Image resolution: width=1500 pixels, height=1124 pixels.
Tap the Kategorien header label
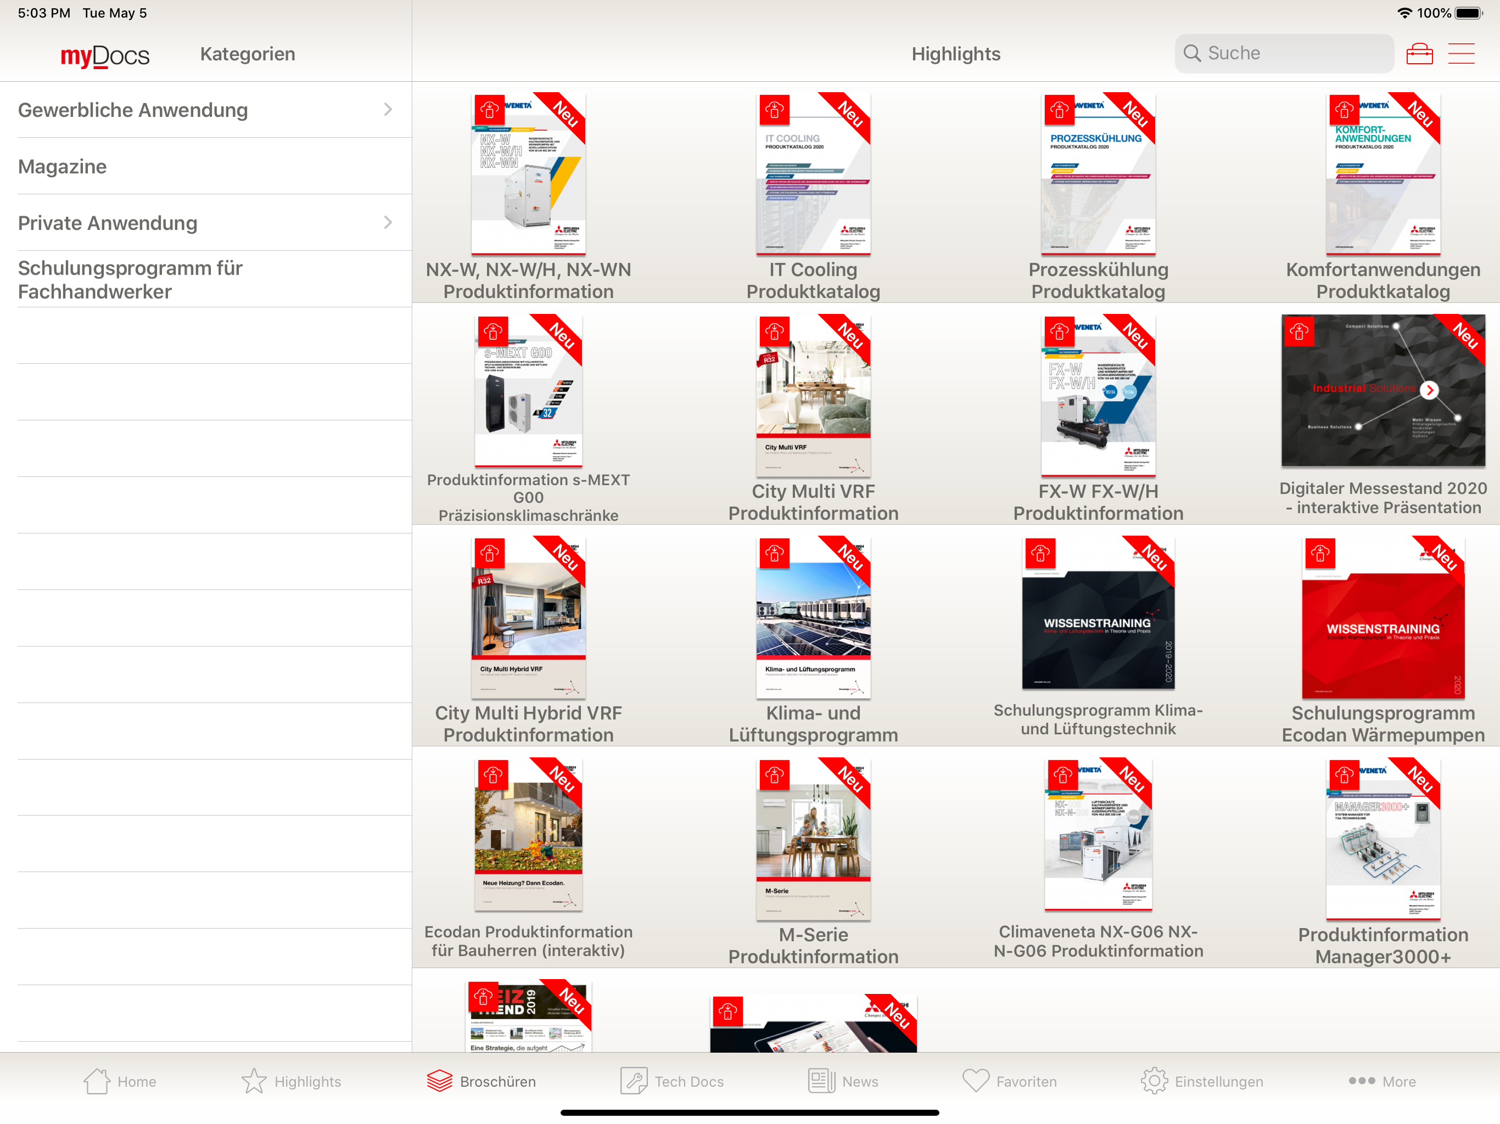tap(248, 54)
